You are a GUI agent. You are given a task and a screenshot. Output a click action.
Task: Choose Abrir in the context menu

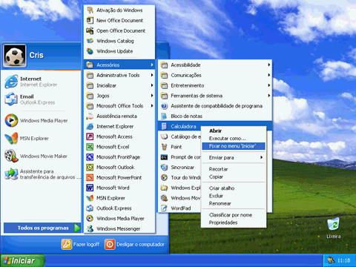234,131
